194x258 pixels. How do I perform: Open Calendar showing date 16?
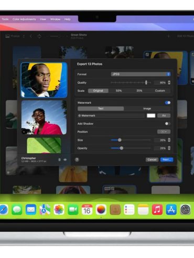87,210
